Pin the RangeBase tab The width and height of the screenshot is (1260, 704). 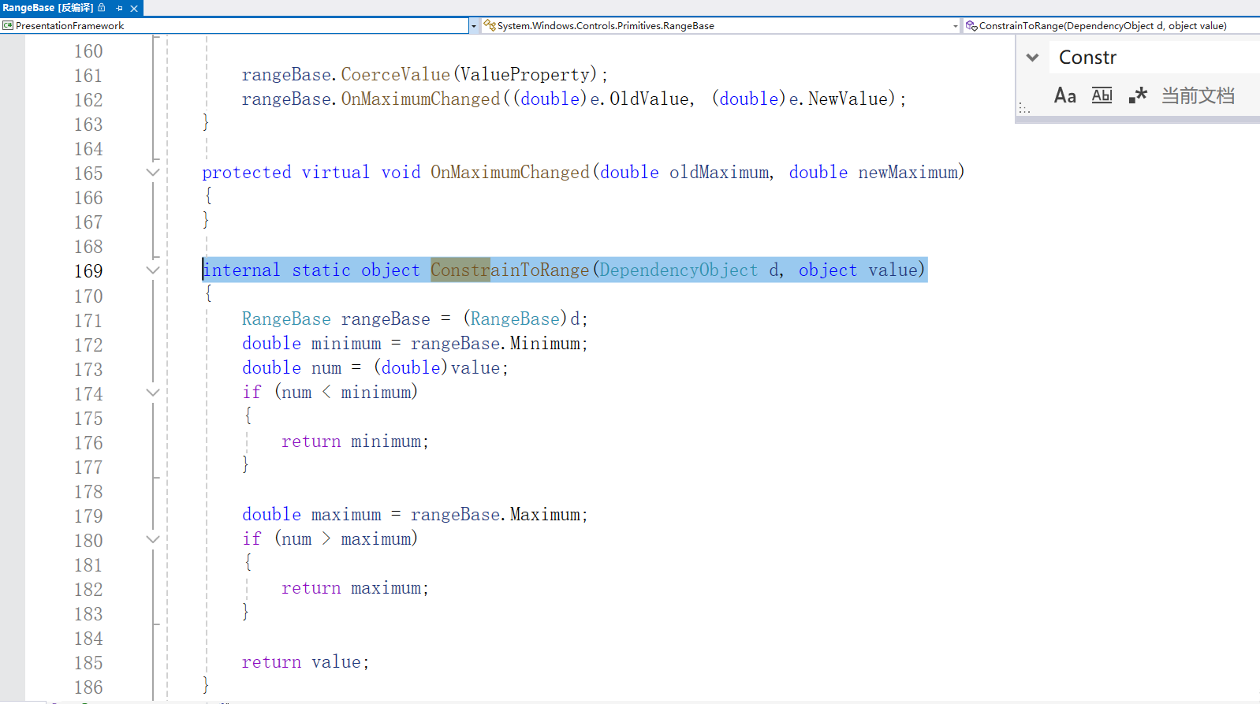tap(119, 8)
